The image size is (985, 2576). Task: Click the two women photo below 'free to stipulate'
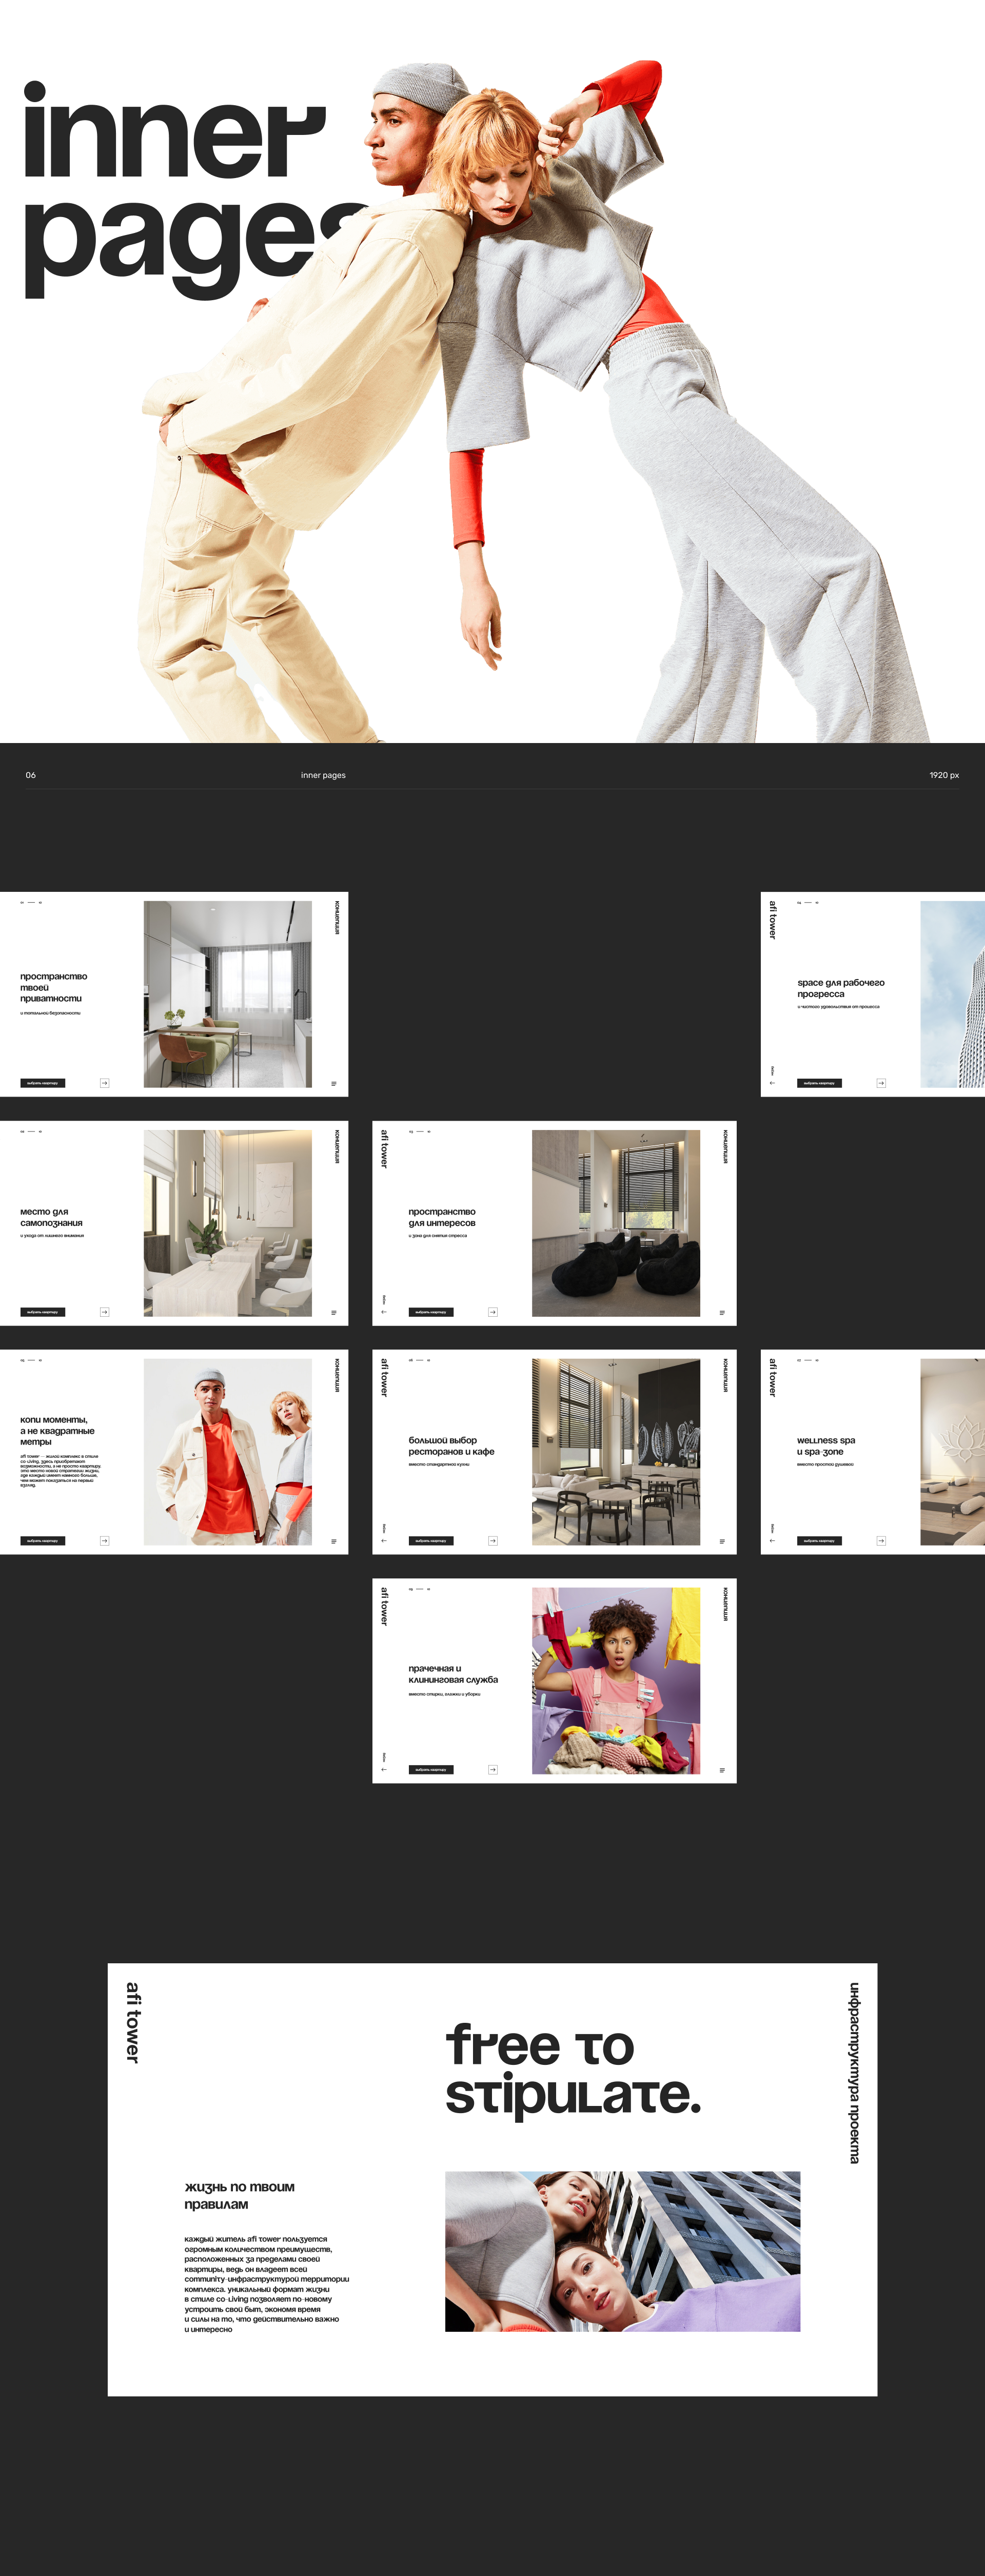tap(622, 2251)
